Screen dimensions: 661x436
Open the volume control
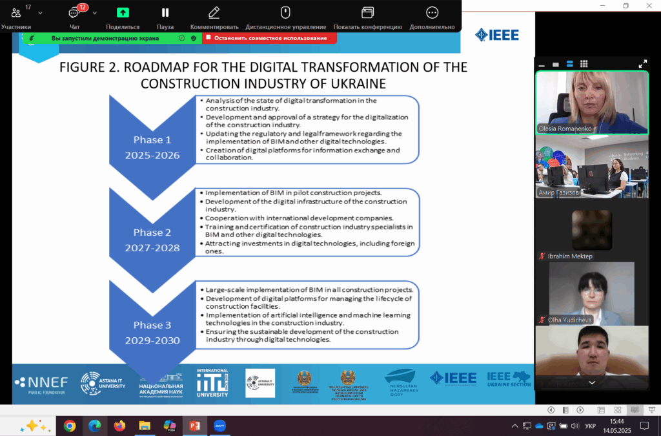(x=575, y=426)
